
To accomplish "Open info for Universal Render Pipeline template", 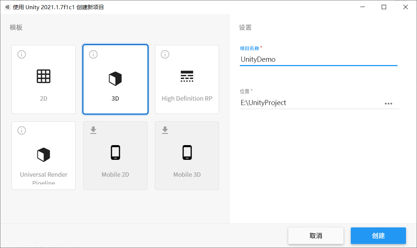I will (22, 130).
